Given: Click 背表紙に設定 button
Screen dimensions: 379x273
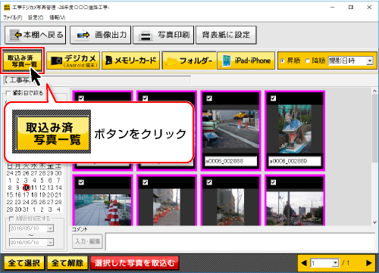Looking at the screenshot, I should (226, 35).
